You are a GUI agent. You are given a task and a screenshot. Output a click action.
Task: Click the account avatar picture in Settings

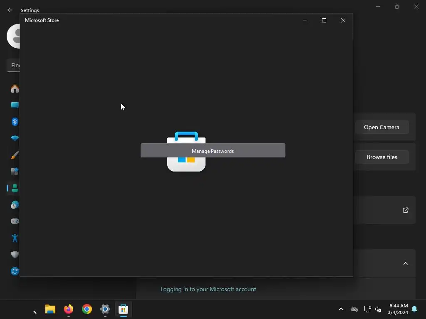[x=14, y=36]
